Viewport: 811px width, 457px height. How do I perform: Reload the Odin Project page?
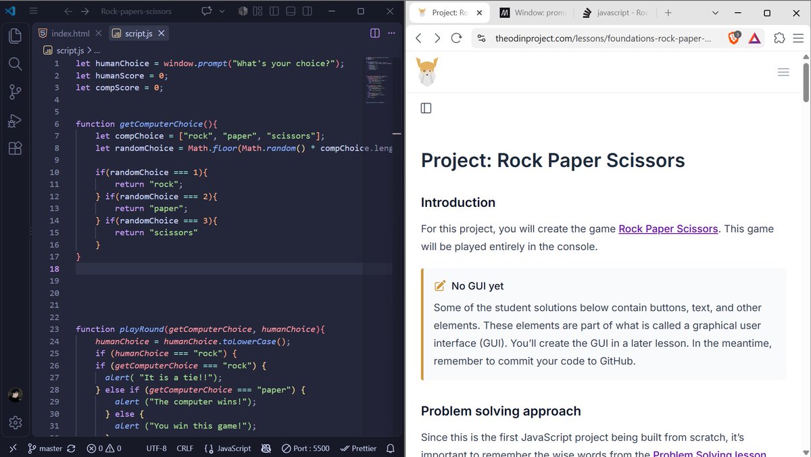click(x=456, y=39)
